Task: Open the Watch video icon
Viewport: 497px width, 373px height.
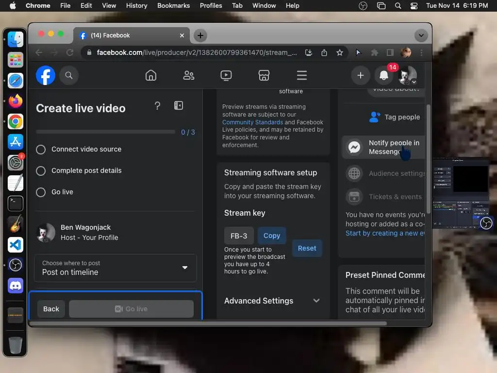Action: [226, 75]
